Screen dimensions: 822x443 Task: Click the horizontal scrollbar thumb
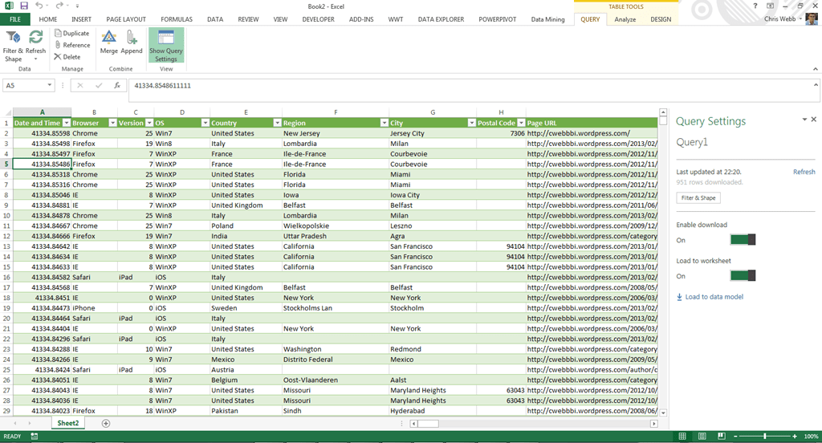tap(429, 424)
